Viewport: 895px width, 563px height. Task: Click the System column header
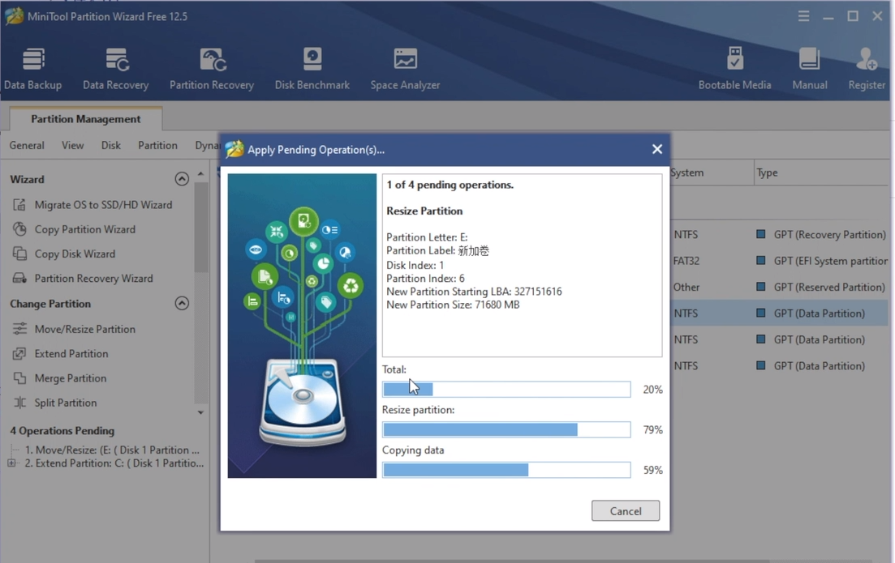[x=712, y=172]
